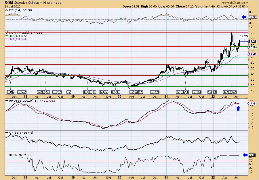259x180 pixels.
Task: Click the 0.3799 dividend marker label
Action: (155, 92)
